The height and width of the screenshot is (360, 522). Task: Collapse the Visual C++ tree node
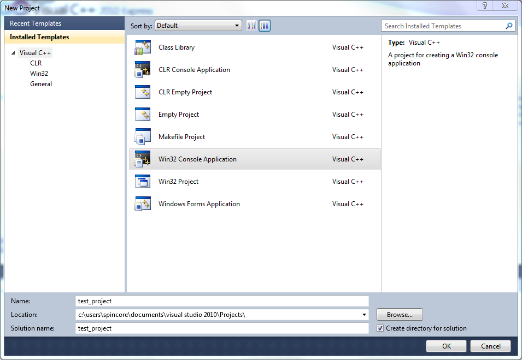click(x=13, y=53)
